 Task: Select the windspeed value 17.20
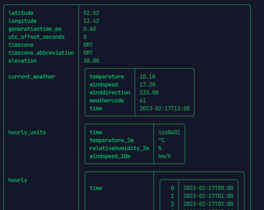147,85
